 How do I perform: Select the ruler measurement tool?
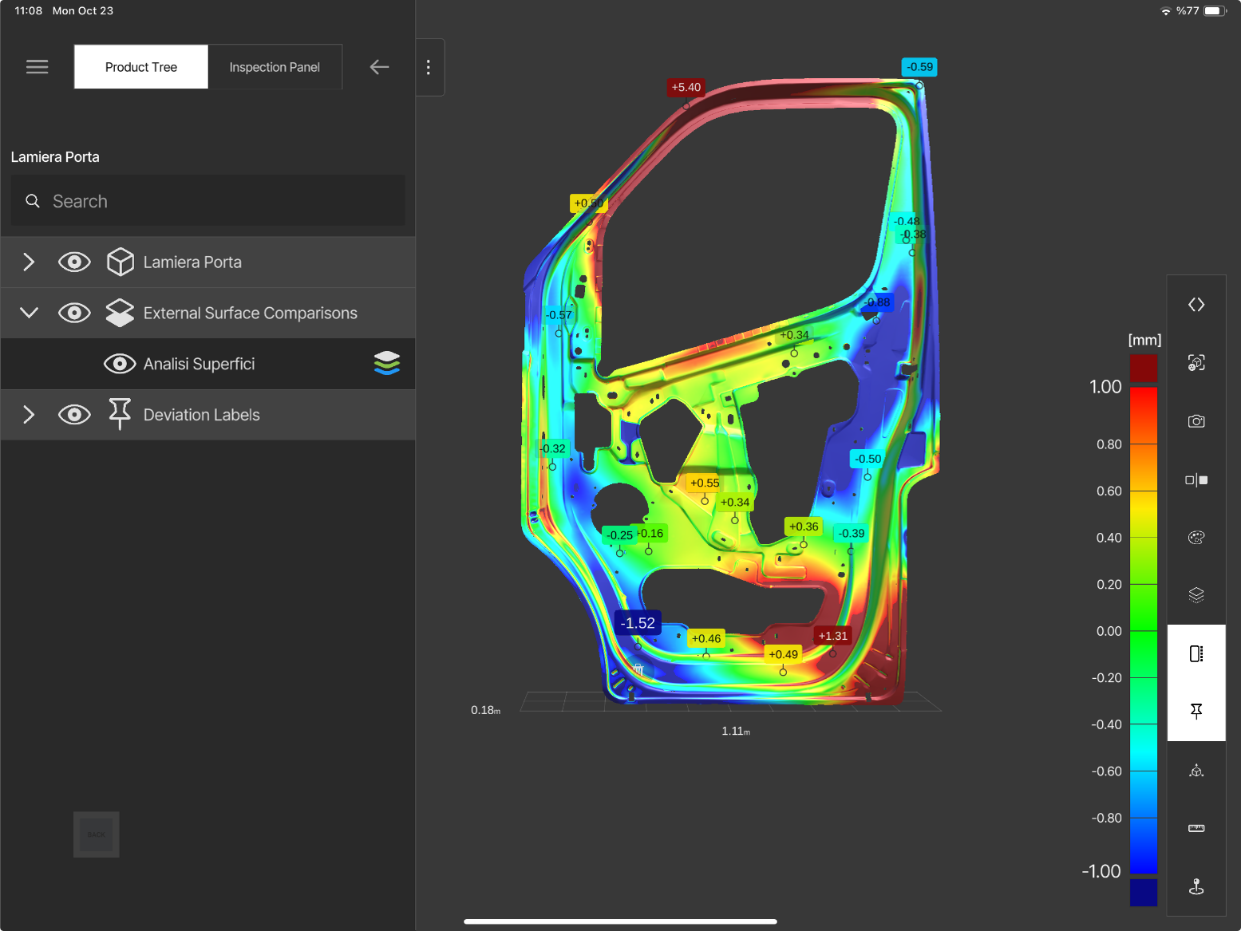click(1196, 828)
